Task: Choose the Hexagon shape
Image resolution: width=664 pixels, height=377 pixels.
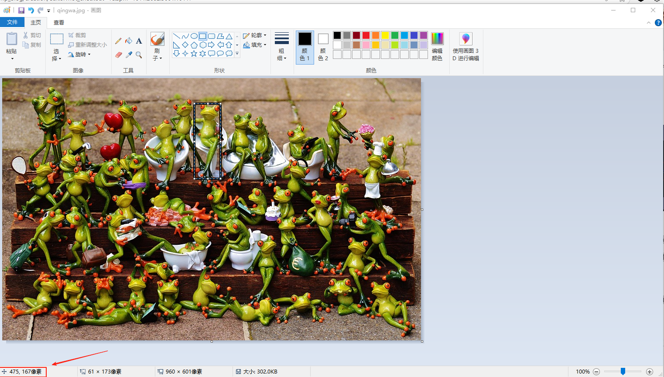Action: 203,45
